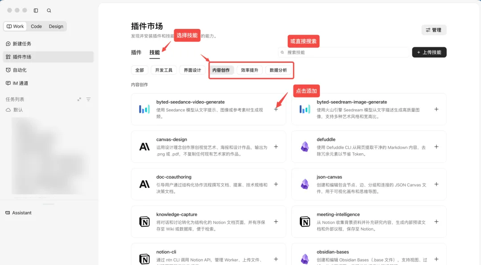This screenshot has height=265, width=481.
Task: Click the json-canvas Obsidian crystal logo
Action: (305, 184)
